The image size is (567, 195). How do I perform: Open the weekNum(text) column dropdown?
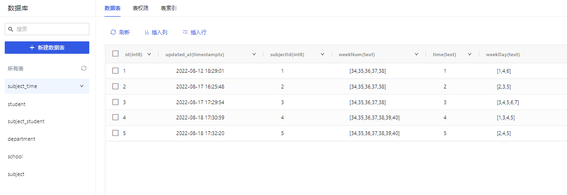point(416,54)
